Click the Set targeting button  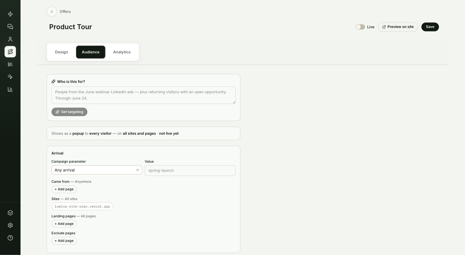click(x=70, y=112)
